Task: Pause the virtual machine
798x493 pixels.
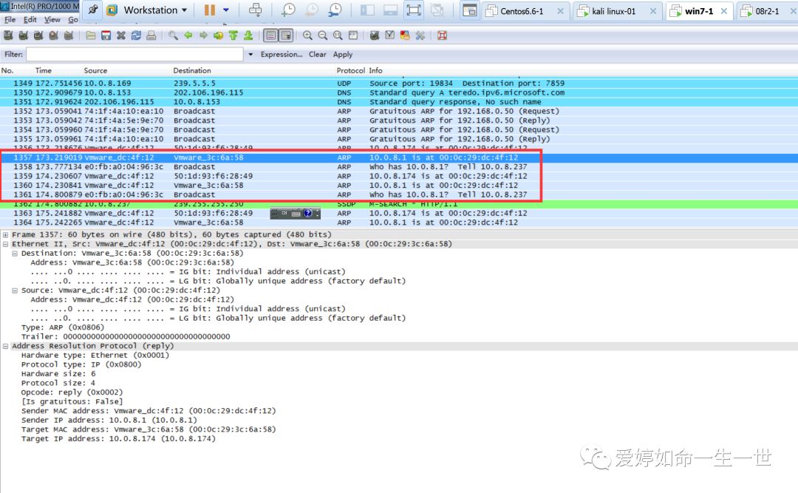Action: click(x=209, y=10)
